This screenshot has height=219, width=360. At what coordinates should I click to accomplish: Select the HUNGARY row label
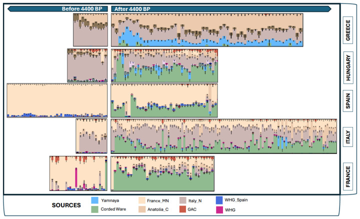tap(347, 65)
